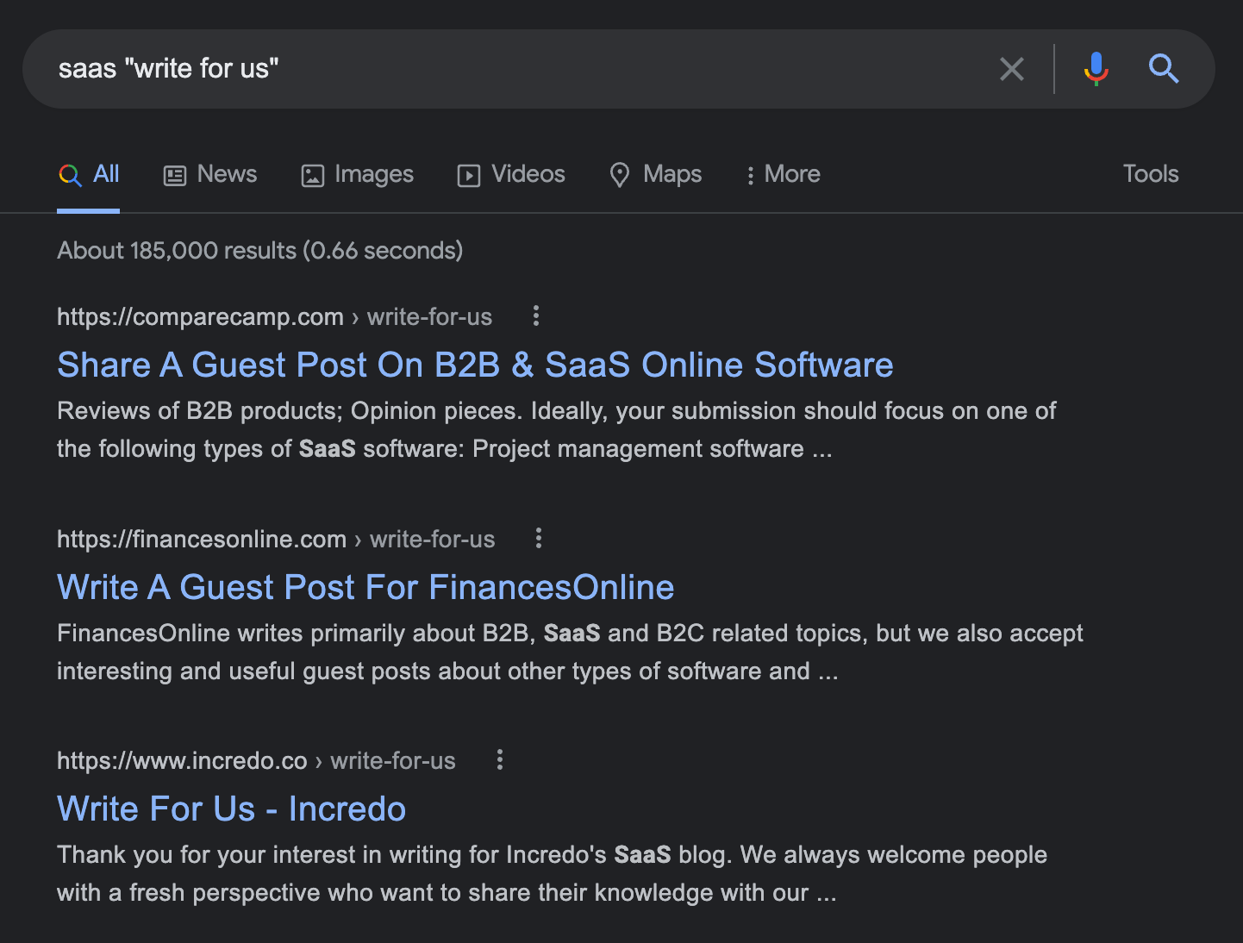This screenshot has width=1243, height=943.
Task: Run the search via the magnifying glass icon
Action: [x=1164, y=69]
